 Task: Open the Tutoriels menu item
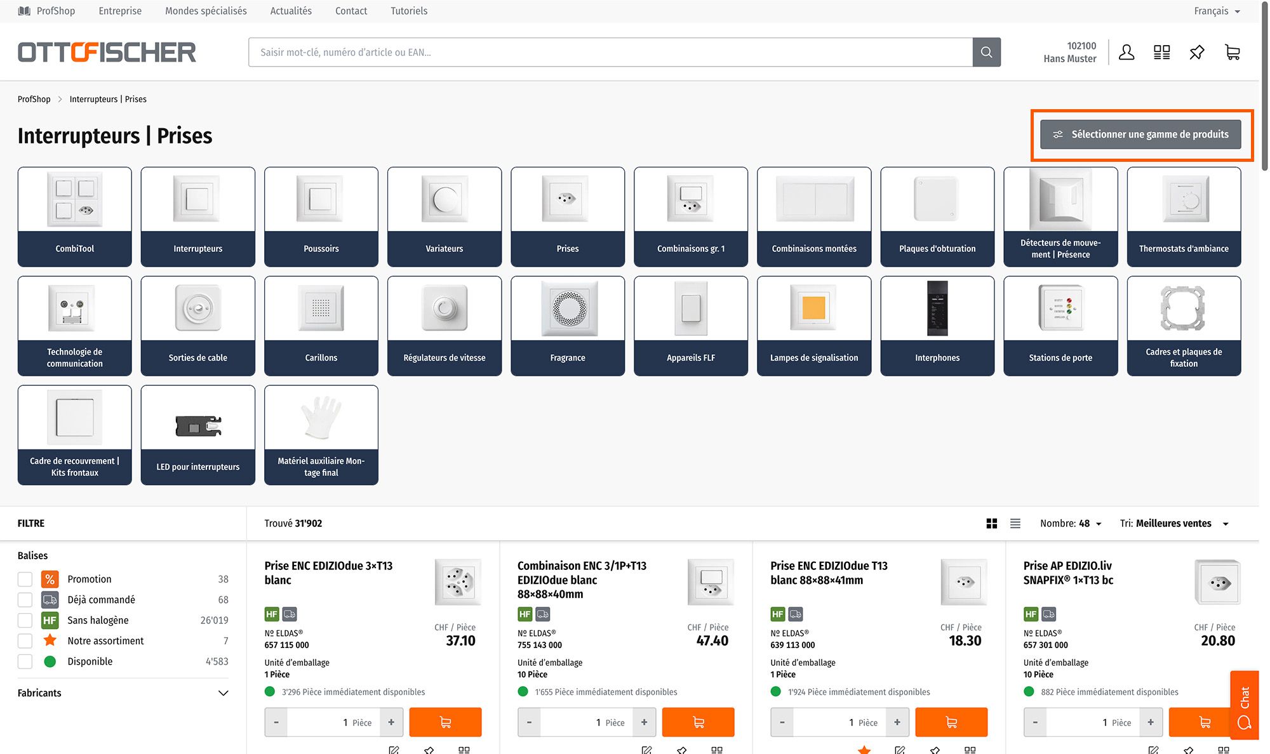[x=409, y=11]
